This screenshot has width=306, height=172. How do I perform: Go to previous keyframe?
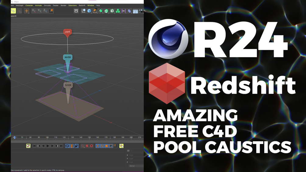[x=39, y=146]
